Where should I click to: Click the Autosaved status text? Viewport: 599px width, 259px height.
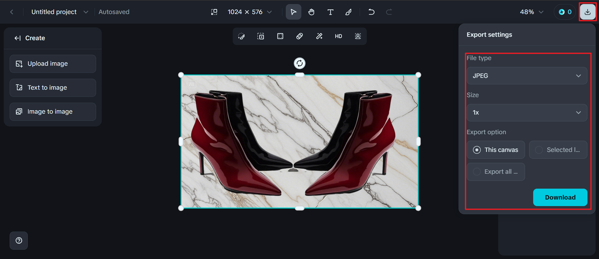114,12
